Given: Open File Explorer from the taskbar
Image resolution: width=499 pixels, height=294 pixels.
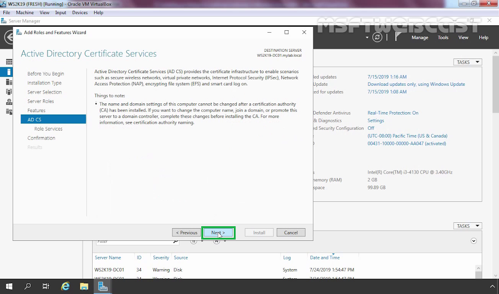Looking at the screenshot, I should pos(84,286).
